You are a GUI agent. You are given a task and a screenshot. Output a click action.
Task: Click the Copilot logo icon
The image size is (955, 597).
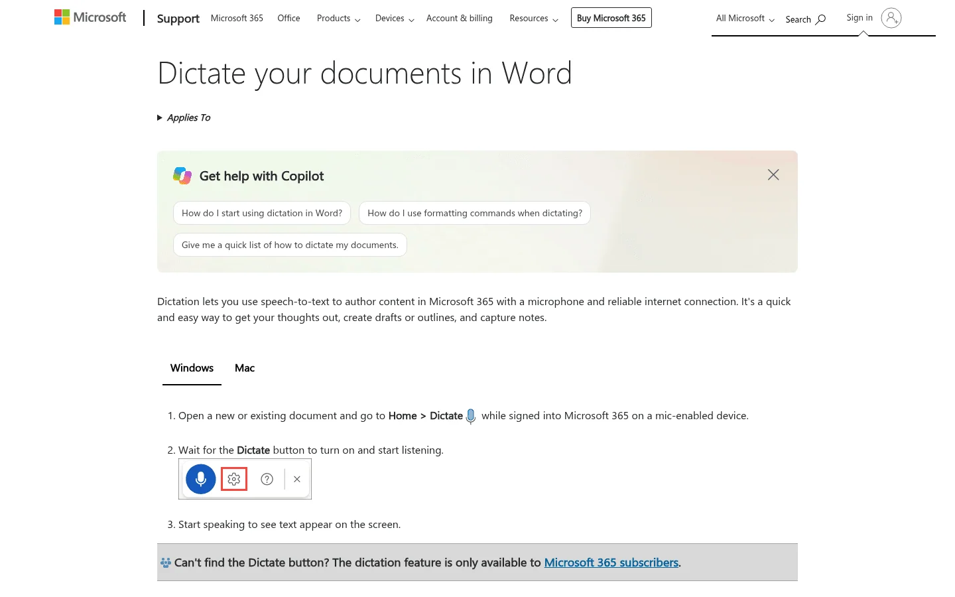click(x=182, y=176)
